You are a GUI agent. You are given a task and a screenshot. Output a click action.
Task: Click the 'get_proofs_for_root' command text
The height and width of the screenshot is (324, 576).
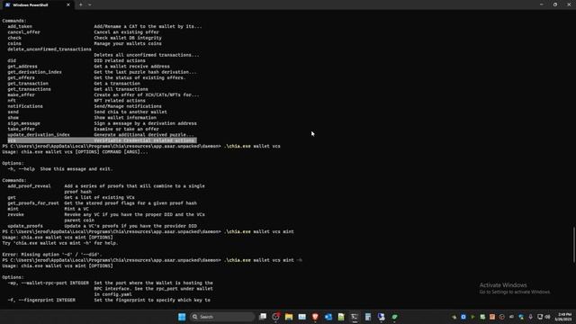[33, 203]
